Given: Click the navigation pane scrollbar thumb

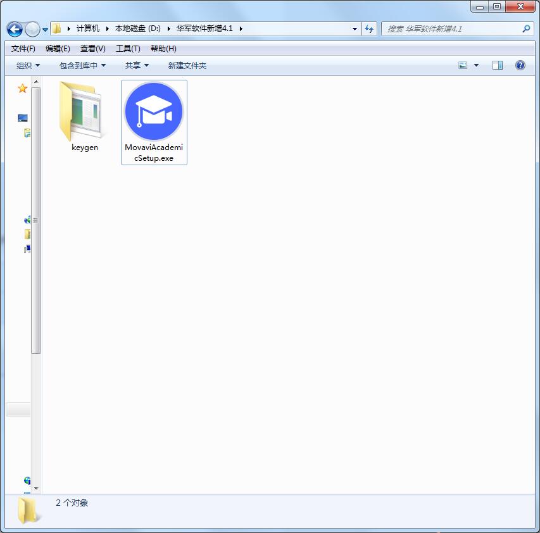Looking at the screenshot, I should click(x=36, y=220).
